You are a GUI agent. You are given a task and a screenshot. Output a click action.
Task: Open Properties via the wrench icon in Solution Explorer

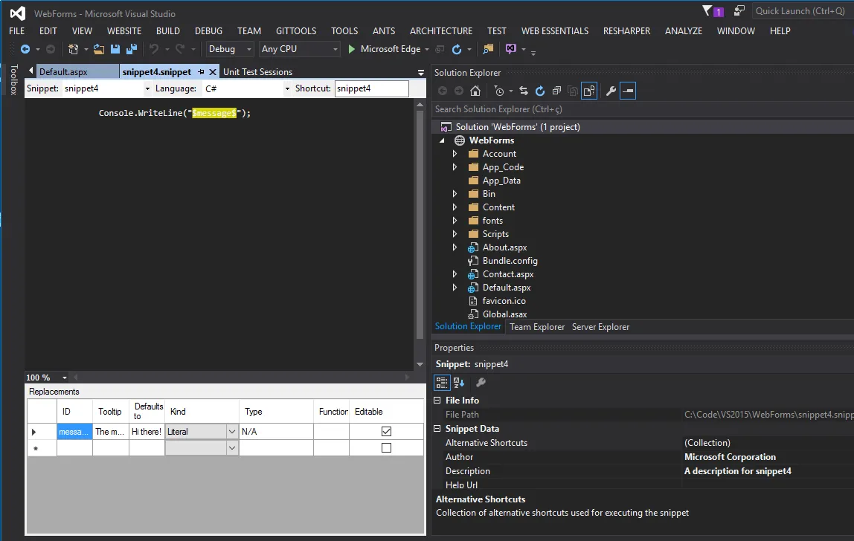pyautogui.click(x=611, y=91)
